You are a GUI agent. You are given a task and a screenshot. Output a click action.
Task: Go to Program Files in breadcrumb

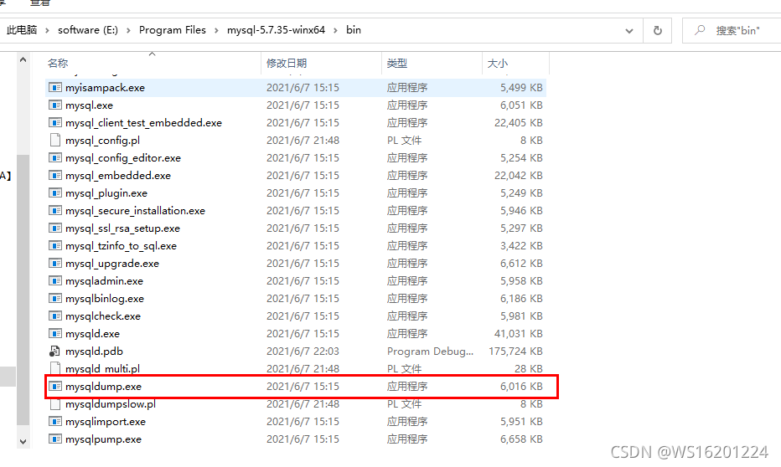pyautogui.click(x=173, y=30)
